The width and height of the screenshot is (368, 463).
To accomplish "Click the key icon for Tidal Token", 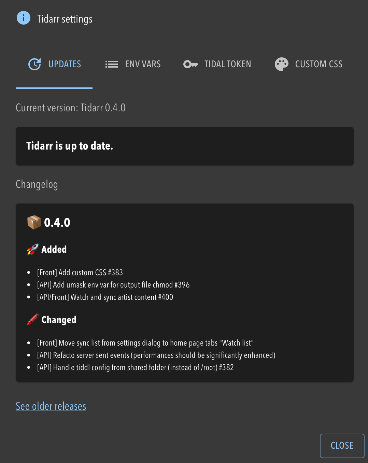I will pyautogui.click(x=190, y=64).
